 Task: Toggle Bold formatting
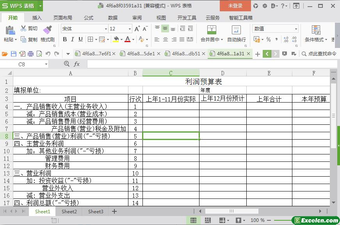coord(65,39)
